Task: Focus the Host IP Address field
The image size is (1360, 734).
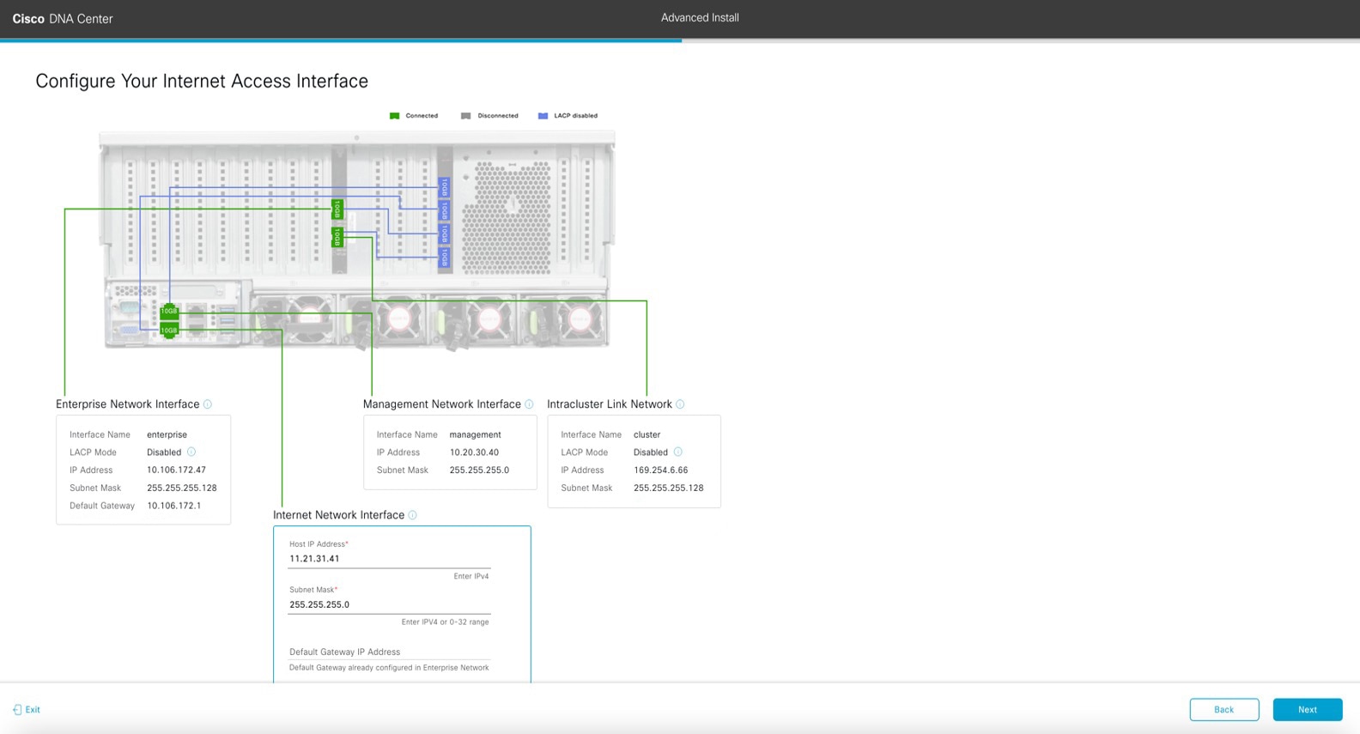Action: pyautogui.click(x=389, y=559)
